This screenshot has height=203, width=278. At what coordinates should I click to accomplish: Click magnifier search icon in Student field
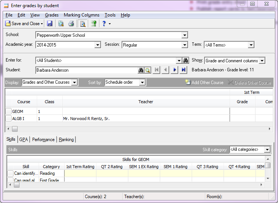pos(147,70)
